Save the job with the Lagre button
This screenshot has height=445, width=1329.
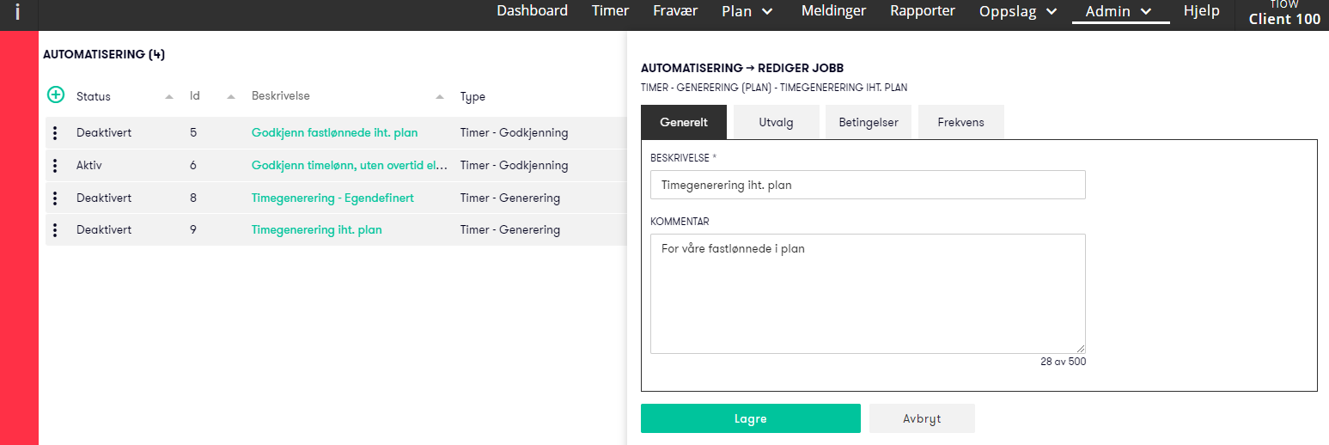(x=750, y=418)
